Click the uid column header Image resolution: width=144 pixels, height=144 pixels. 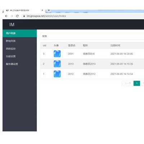coord(45,45)
